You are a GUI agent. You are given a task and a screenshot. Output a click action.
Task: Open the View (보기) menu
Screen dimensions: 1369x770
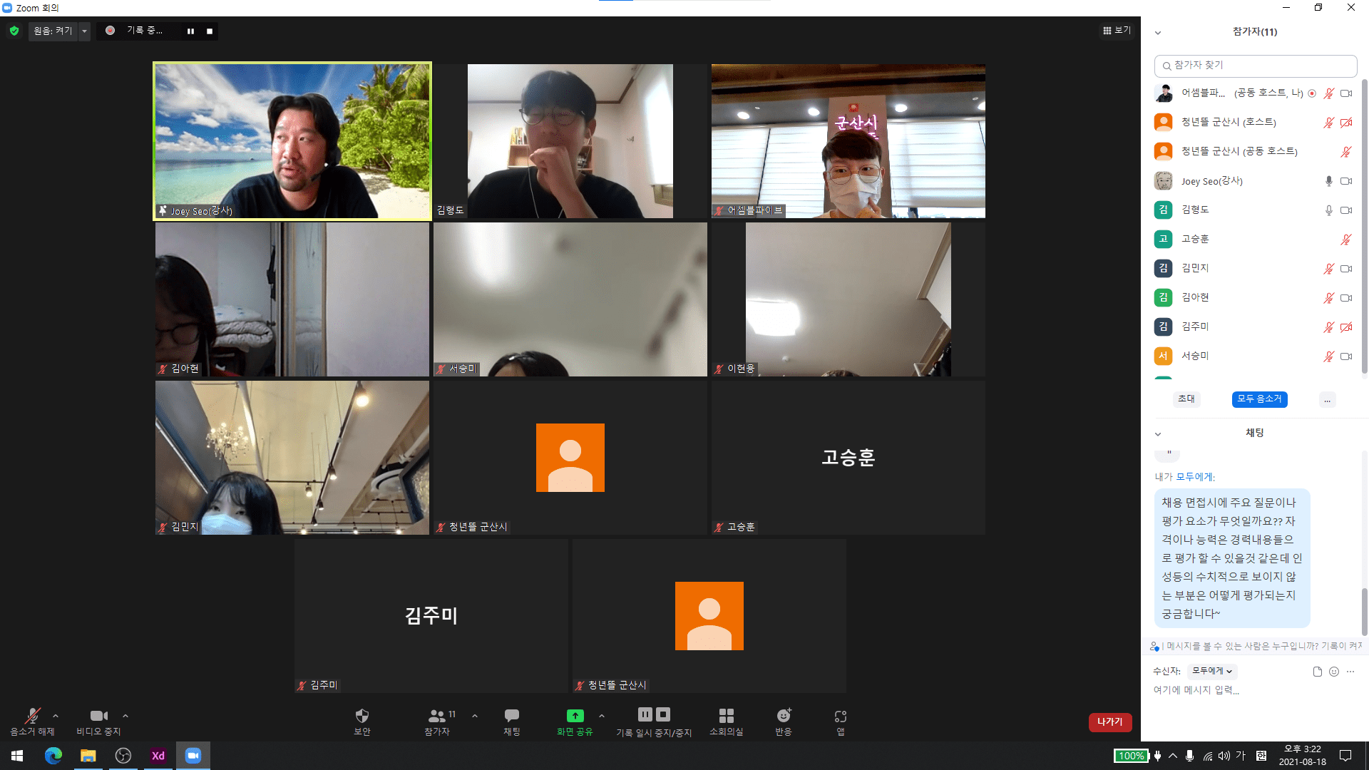point(1117,31)
